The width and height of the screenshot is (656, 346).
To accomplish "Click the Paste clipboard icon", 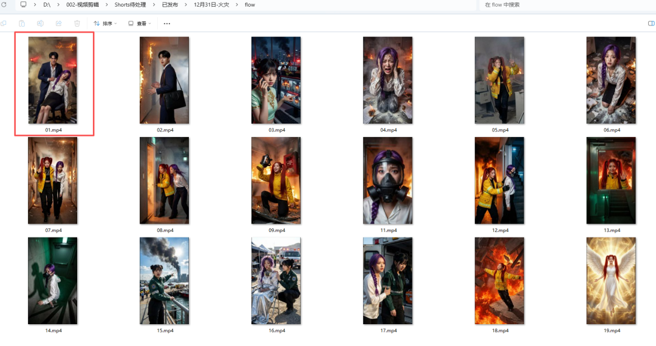I will click(22, 24).
